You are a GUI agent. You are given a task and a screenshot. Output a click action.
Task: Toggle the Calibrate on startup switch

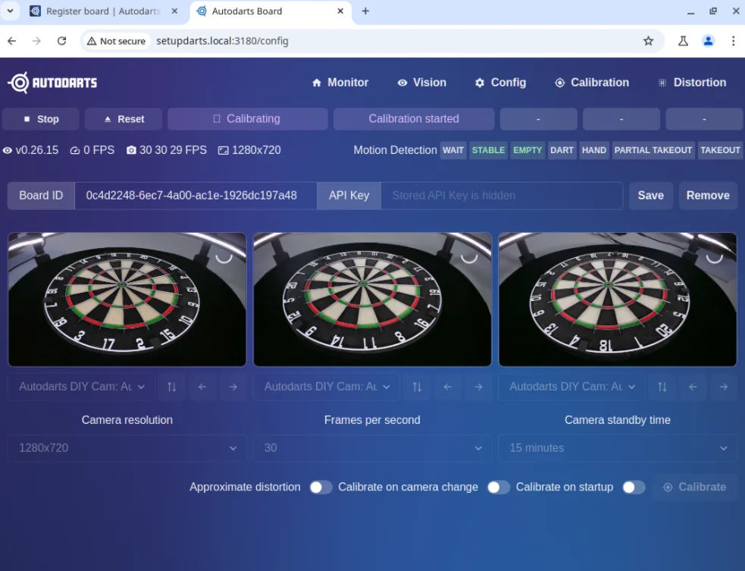(x=634, y=488)
